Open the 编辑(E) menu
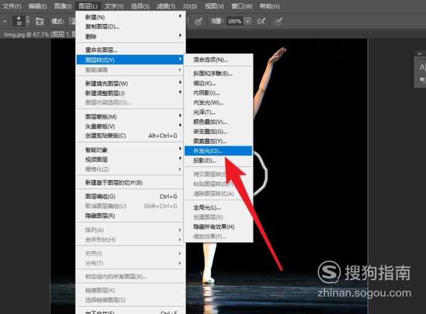Screen dimensions: 426x314 [x=38, y=6]
